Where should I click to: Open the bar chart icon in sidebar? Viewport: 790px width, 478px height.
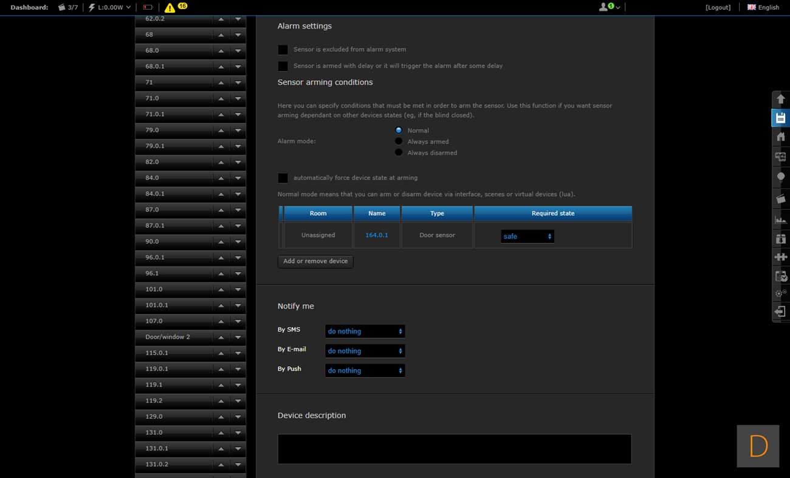(x=780, y=219)
